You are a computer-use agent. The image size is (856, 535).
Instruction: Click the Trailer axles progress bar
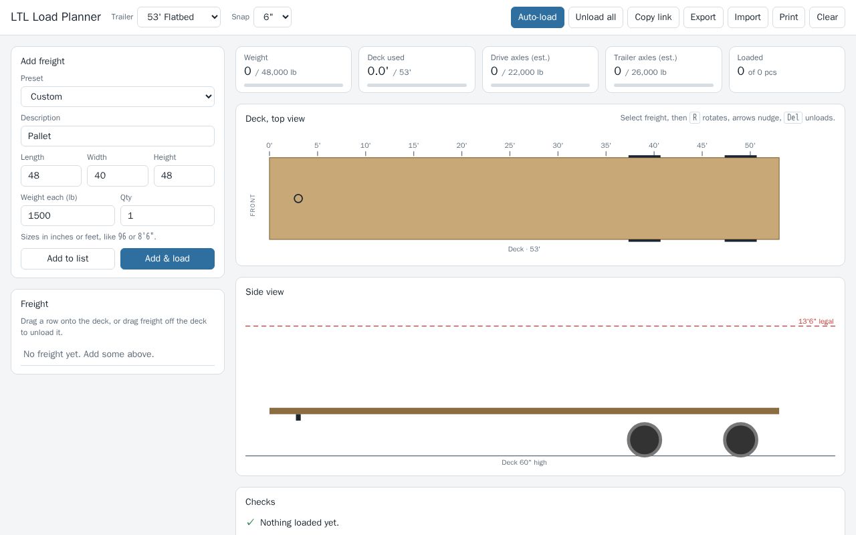[x=663, y=85]
